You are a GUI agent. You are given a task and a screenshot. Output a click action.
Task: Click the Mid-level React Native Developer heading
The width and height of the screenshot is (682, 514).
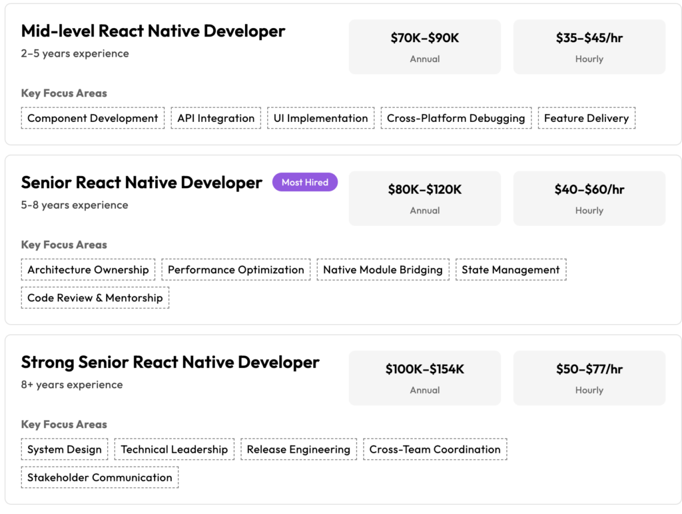(x=153, y=31)
